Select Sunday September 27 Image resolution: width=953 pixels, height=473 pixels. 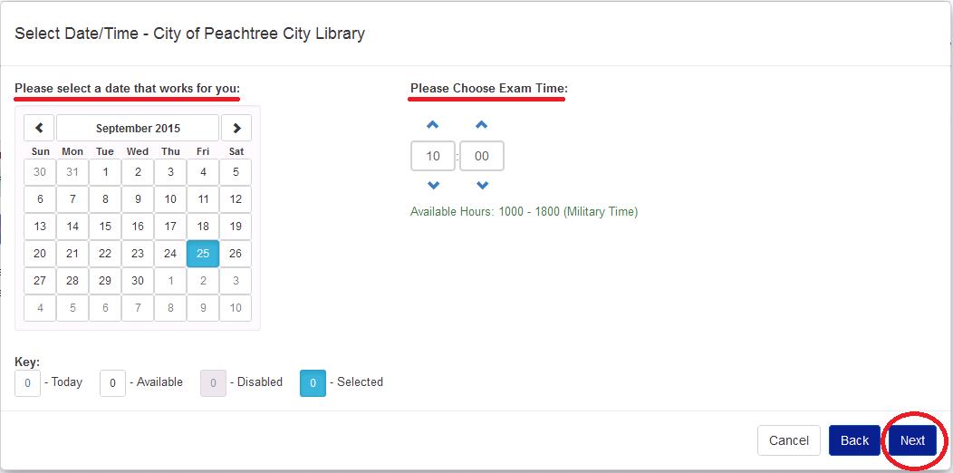click(x=40, y=281)
